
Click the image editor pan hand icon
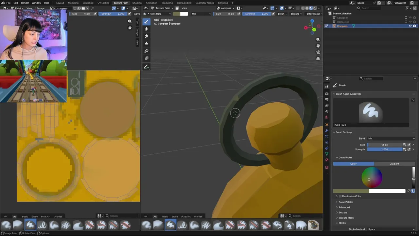tap(130, 28)
